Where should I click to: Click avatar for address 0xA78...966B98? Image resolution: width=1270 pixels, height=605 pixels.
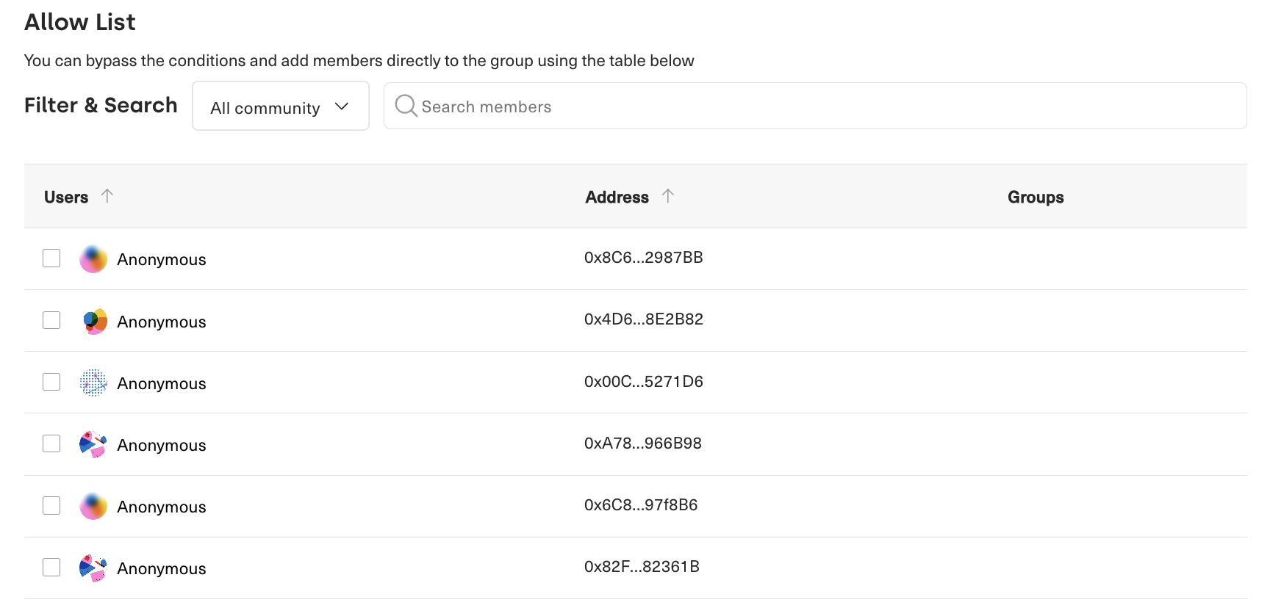point(93,444)
